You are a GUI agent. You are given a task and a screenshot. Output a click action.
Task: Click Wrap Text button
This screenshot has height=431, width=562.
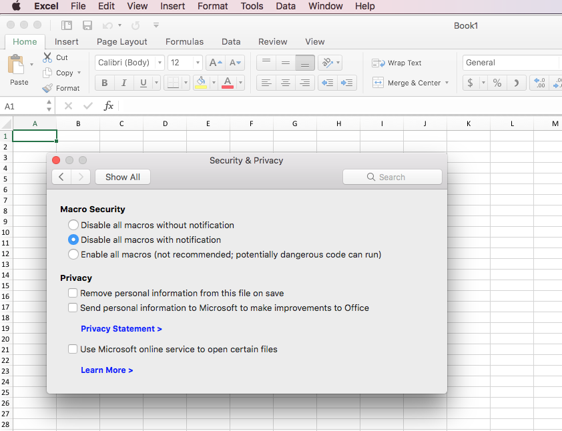(x=396, y=63)
